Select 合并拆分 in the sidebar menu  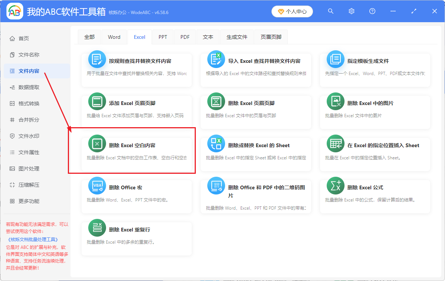coord(29,119)
